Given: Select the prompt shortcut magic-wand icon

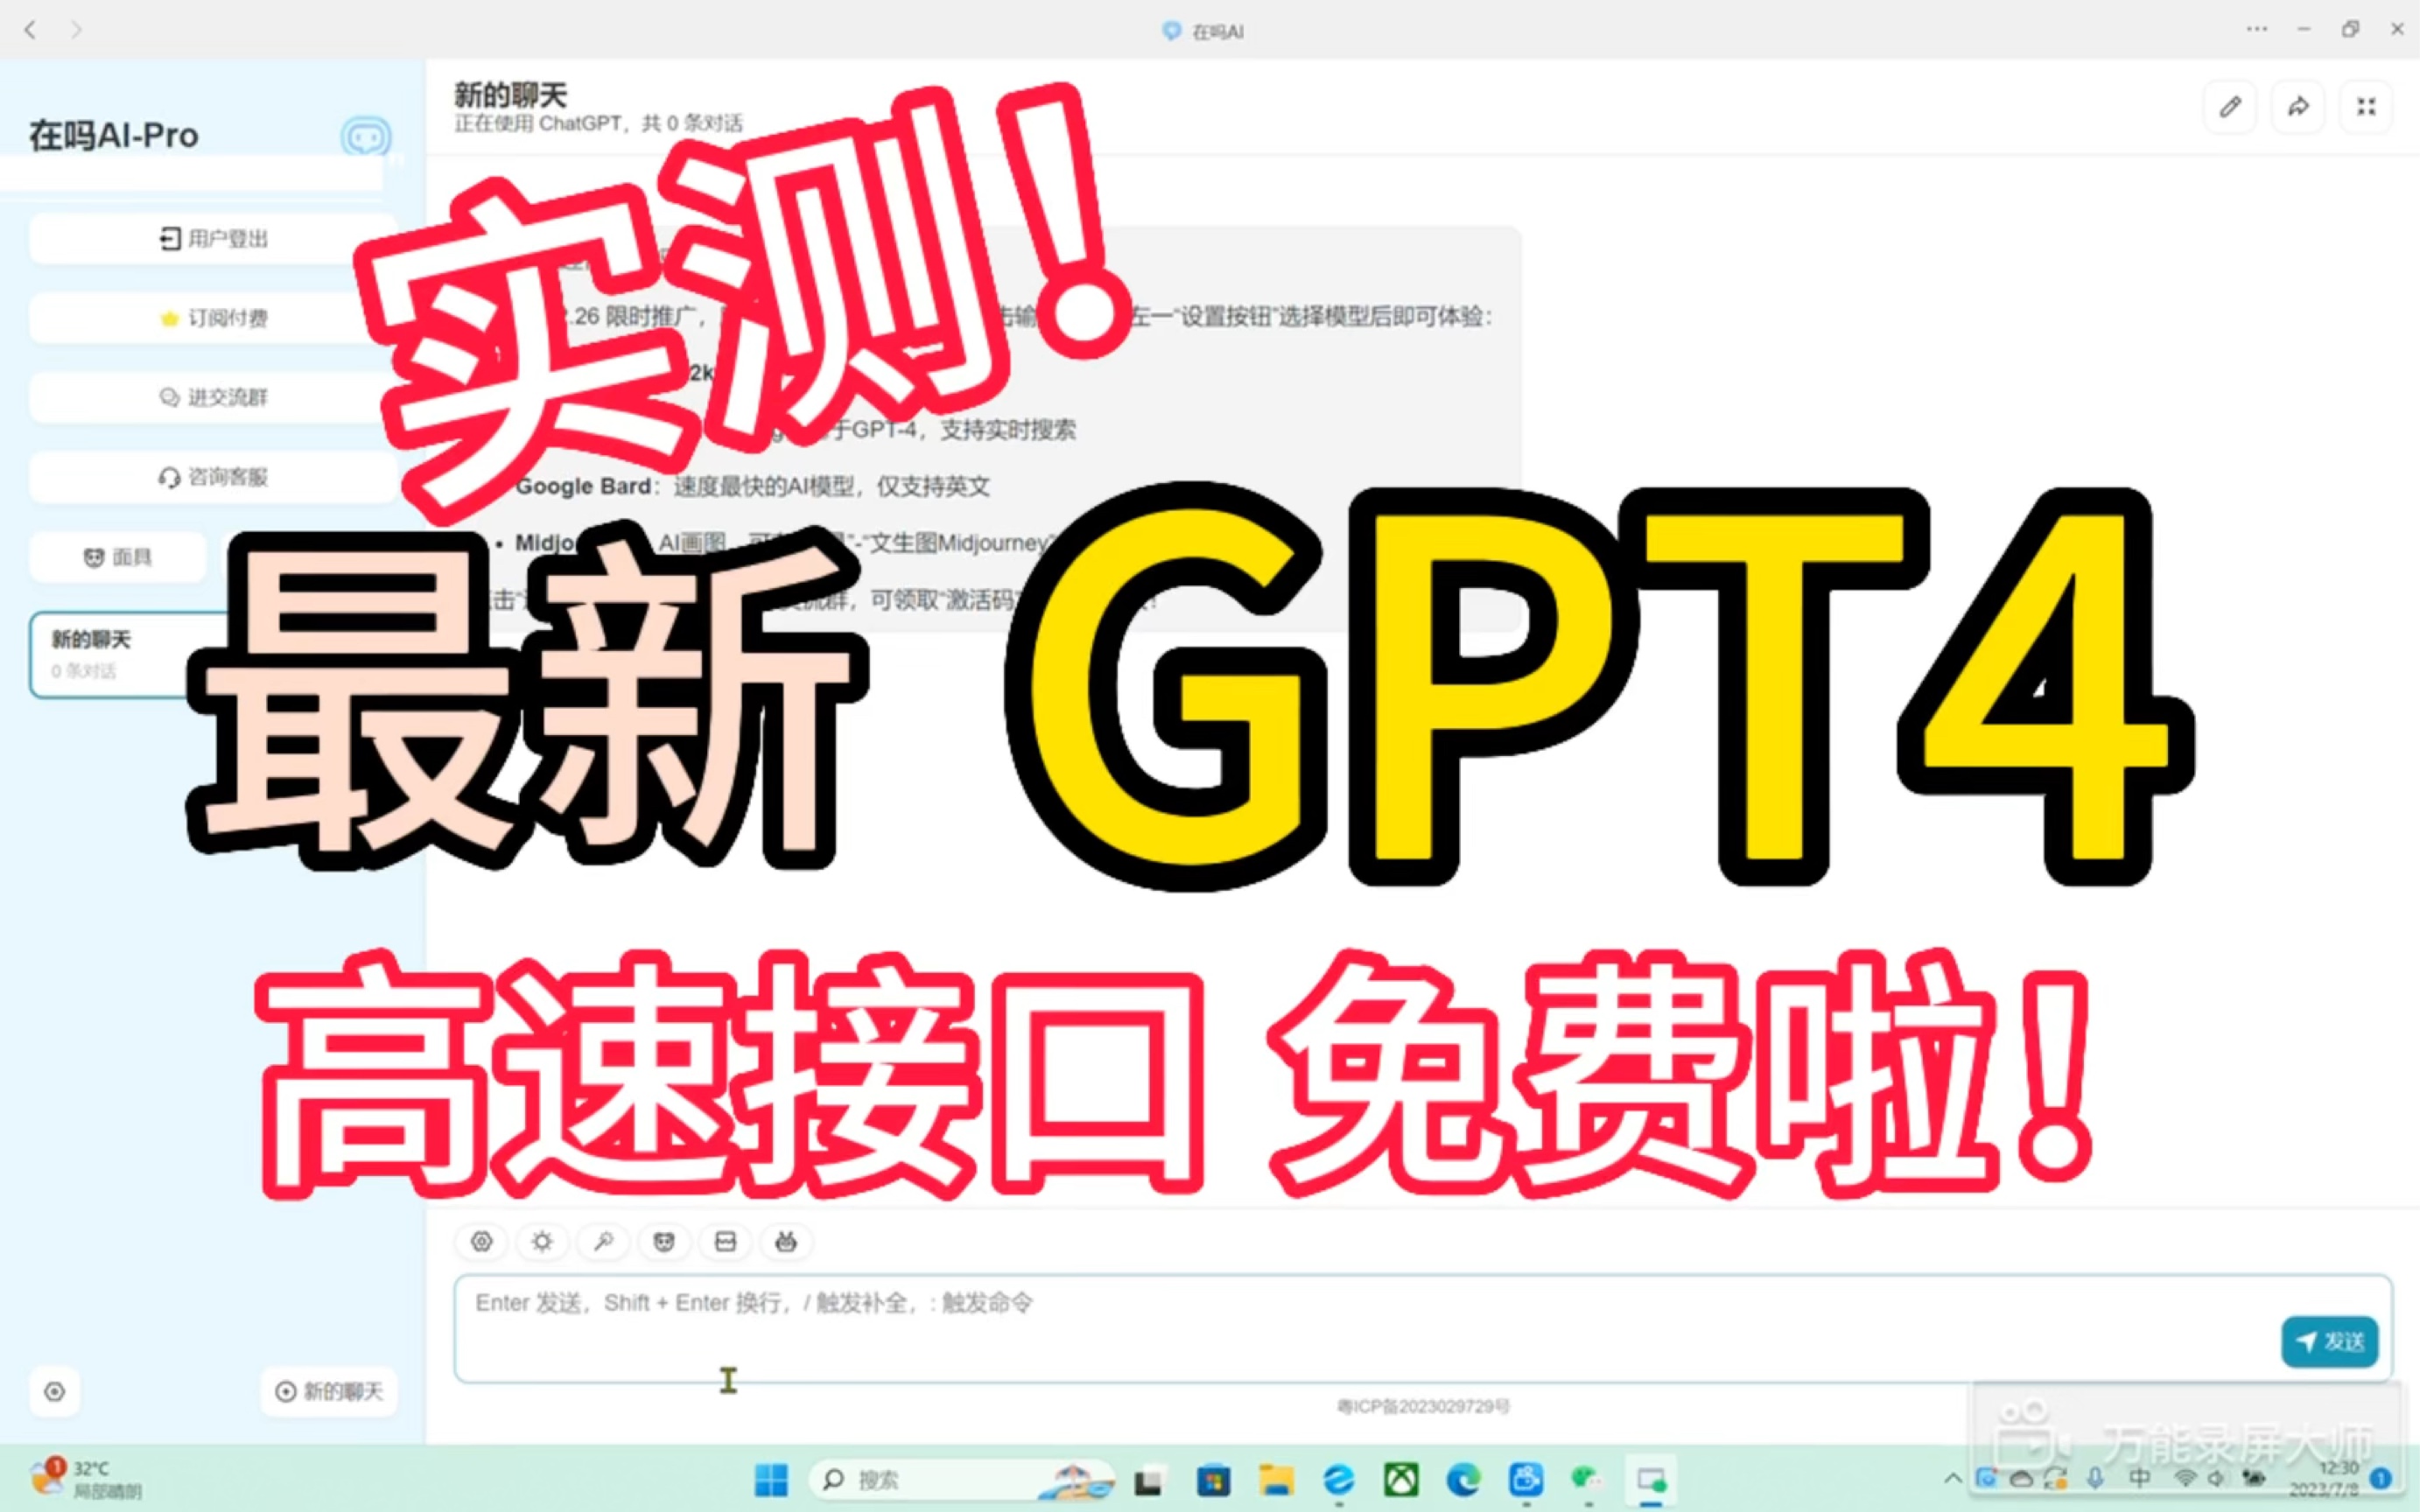Looking at the screenshot, I should point(603,1242).
